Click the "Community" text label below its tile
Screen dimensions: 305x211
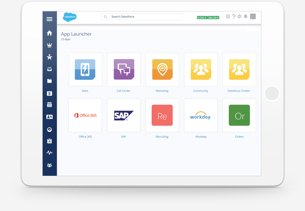coord(201,91)
